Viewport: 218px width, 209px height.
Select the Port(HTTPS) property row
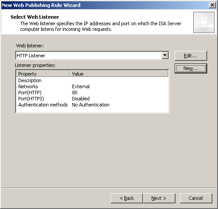(x=92, y=99)
